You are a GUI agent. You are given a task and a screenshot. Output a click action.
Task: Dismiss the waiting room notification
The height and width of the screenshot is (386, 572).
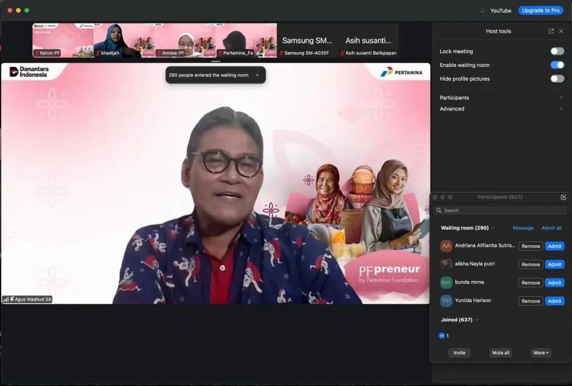[x=257, y=75]
